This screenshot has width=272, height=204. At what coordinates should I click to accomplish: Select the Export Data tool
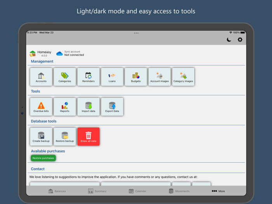click(112, 107)
